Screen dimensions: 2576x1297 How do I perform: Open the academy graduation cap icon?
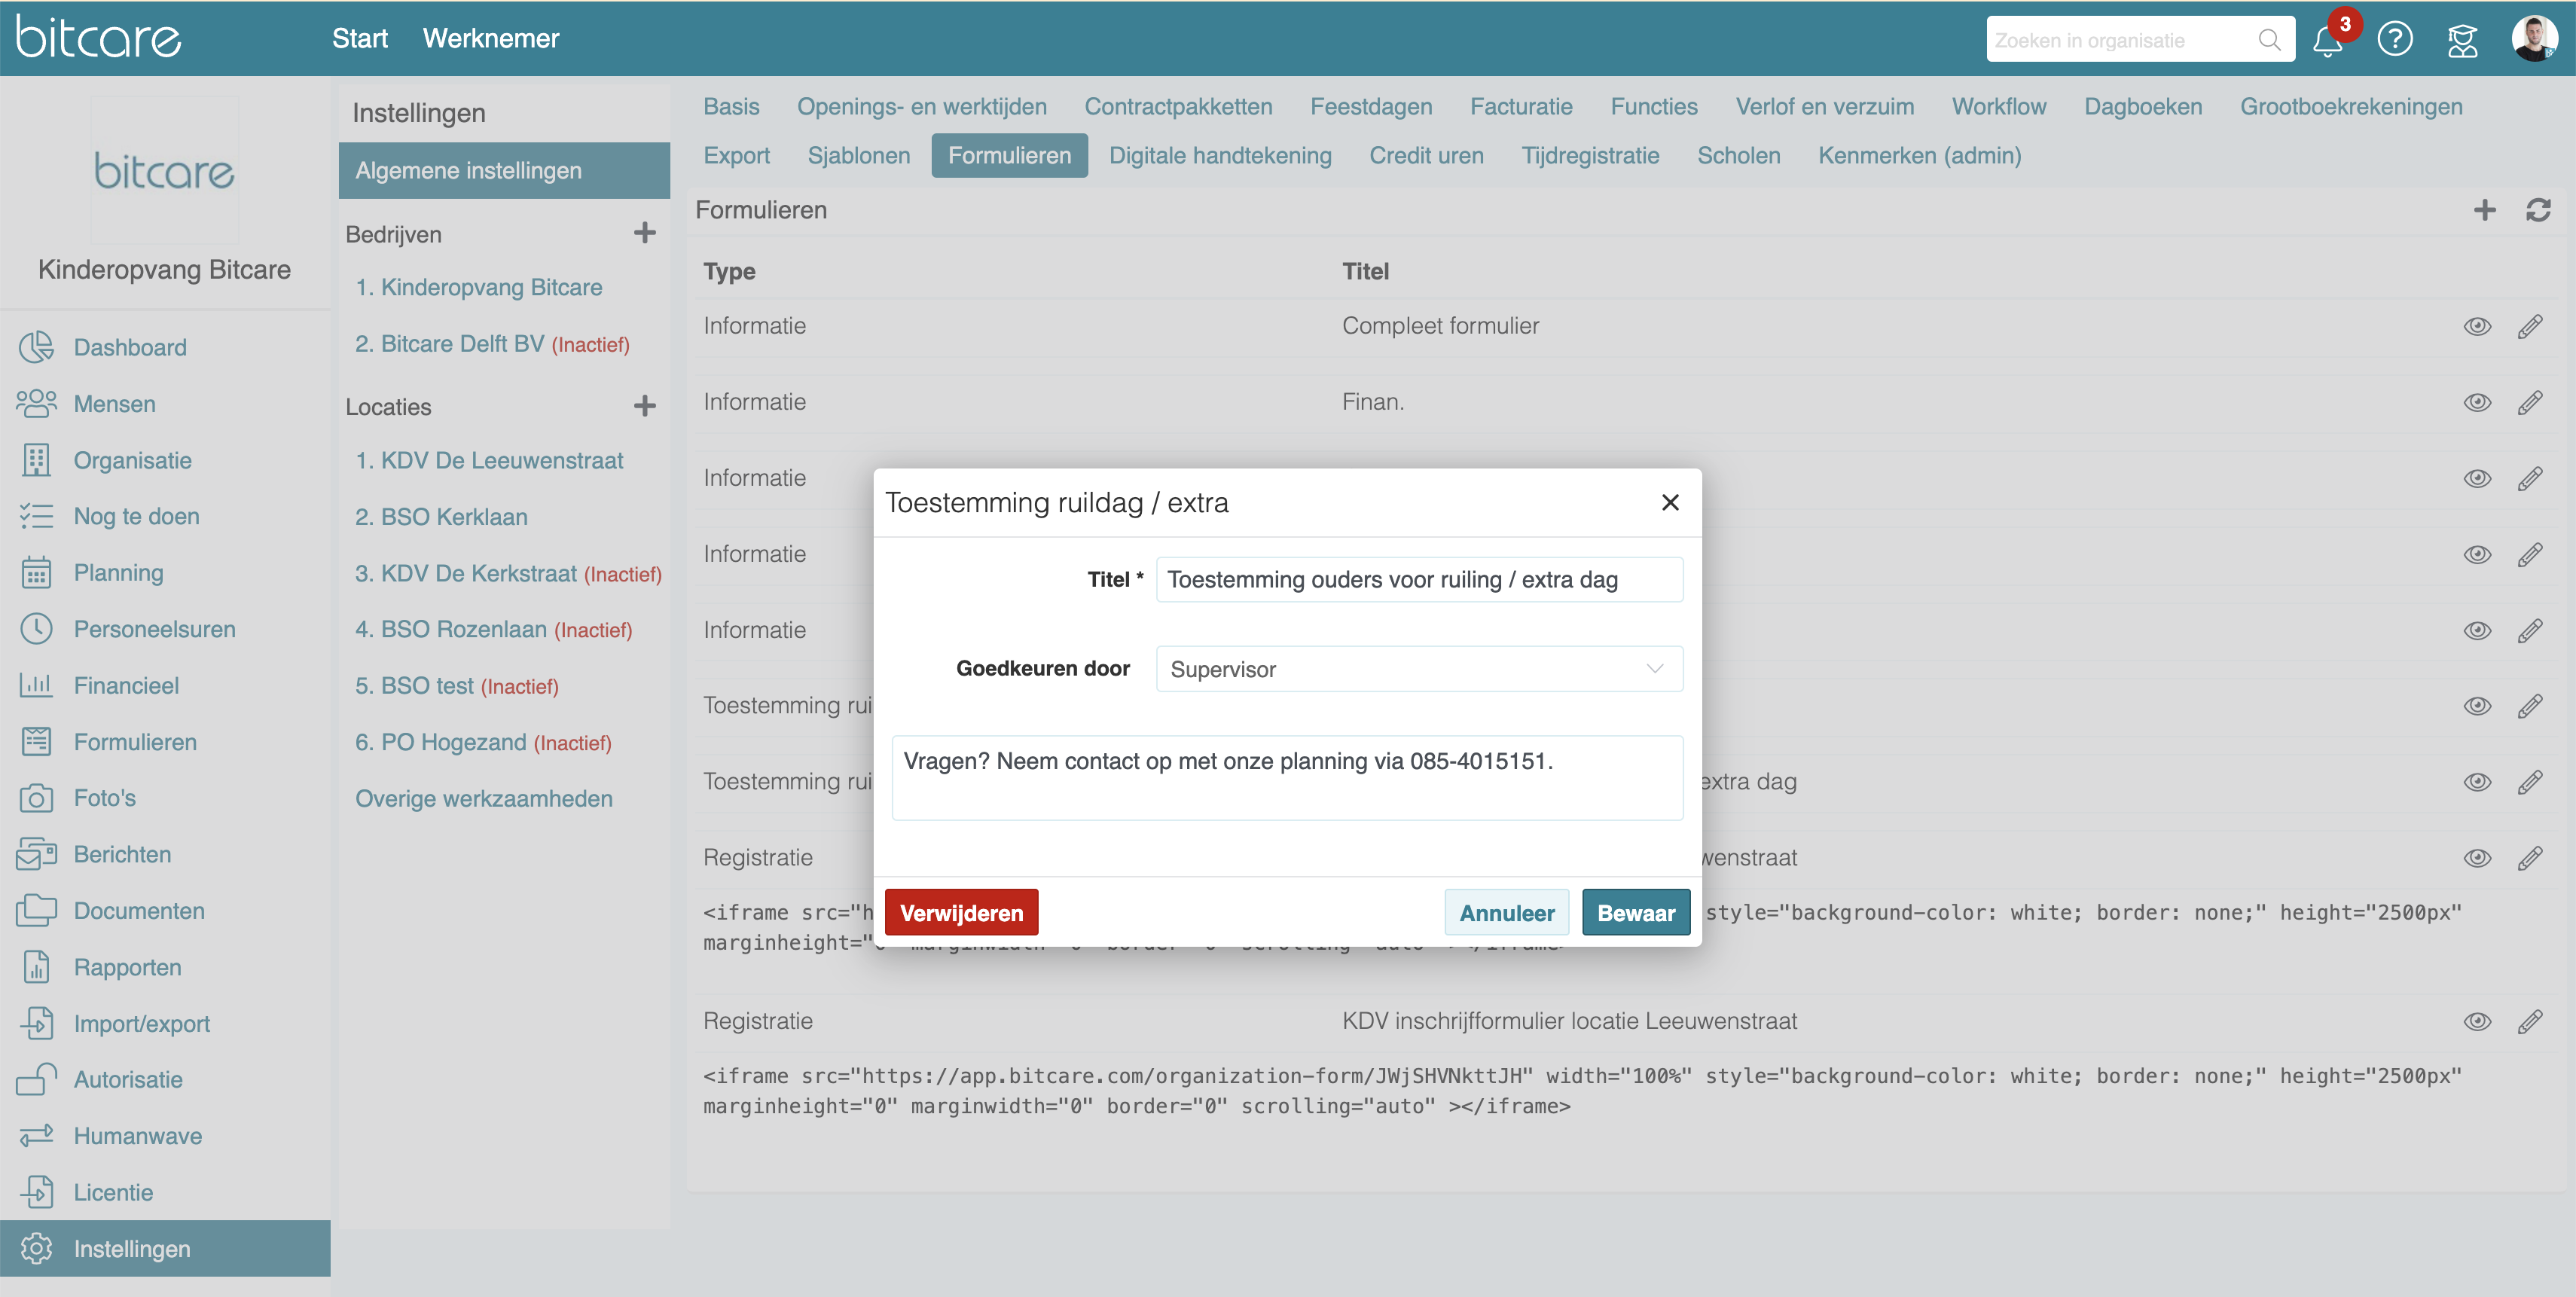coord(2462,41)
